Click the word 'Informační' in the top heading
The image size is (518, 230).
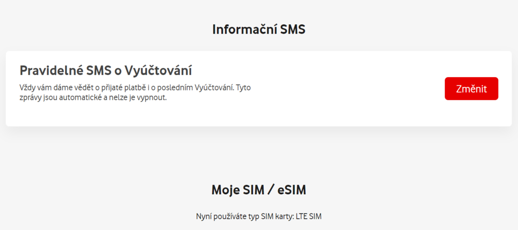click(x=243, y=30)
